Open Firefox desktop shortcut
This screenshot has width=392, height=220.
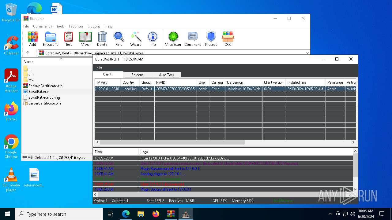point(11,112)
